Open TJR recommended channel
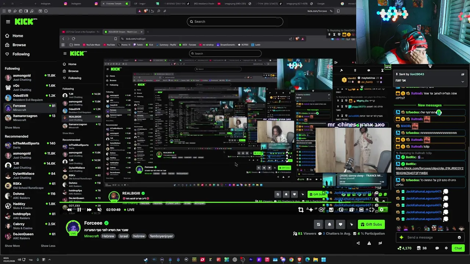The height and width of the screenshot is (264, 470). coord(29,165)
